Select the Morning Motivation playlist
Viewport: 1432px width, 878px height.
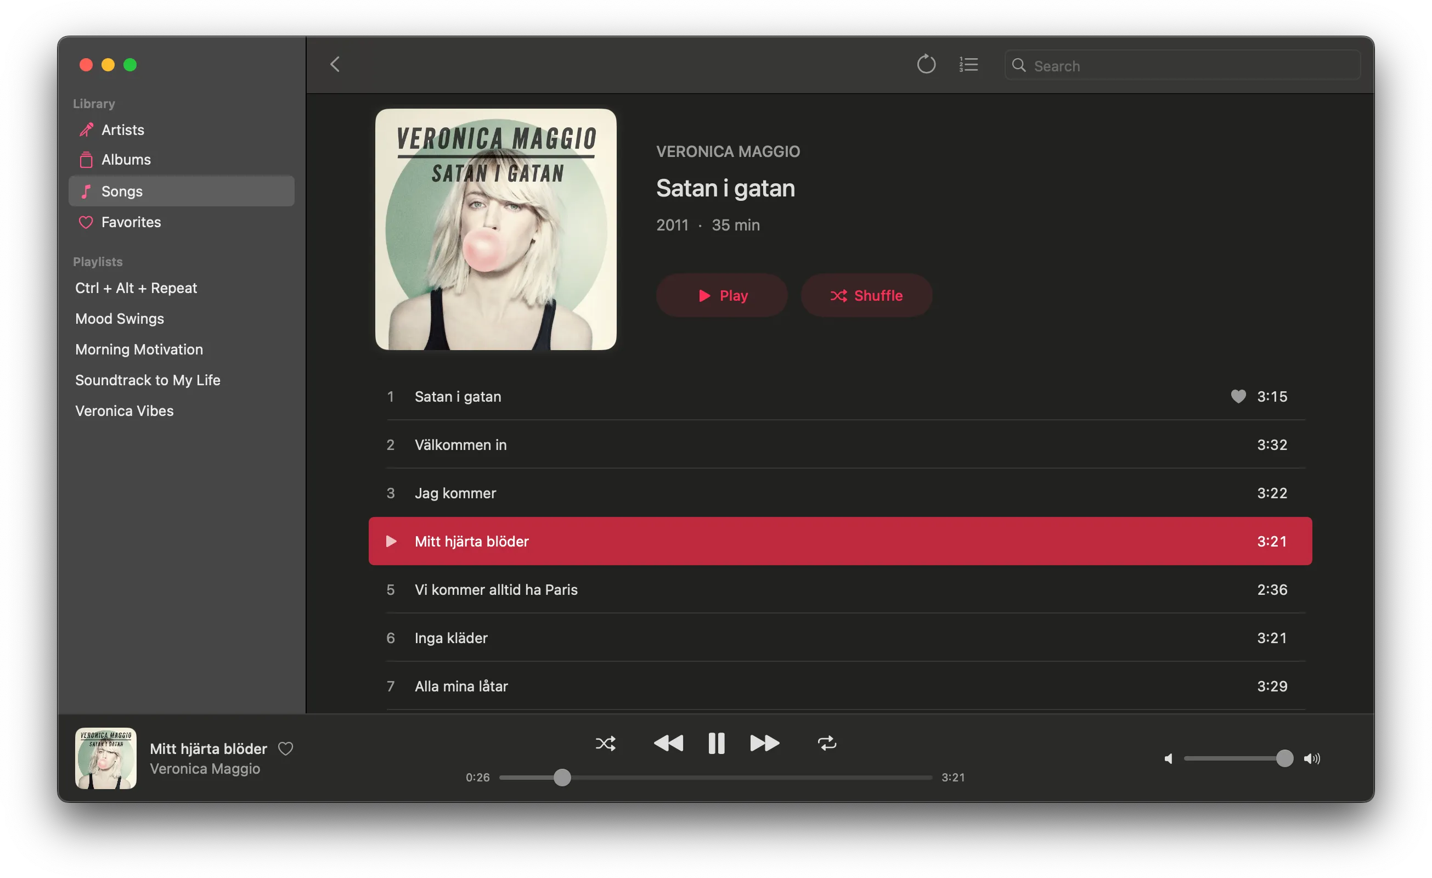pos(140,349)
